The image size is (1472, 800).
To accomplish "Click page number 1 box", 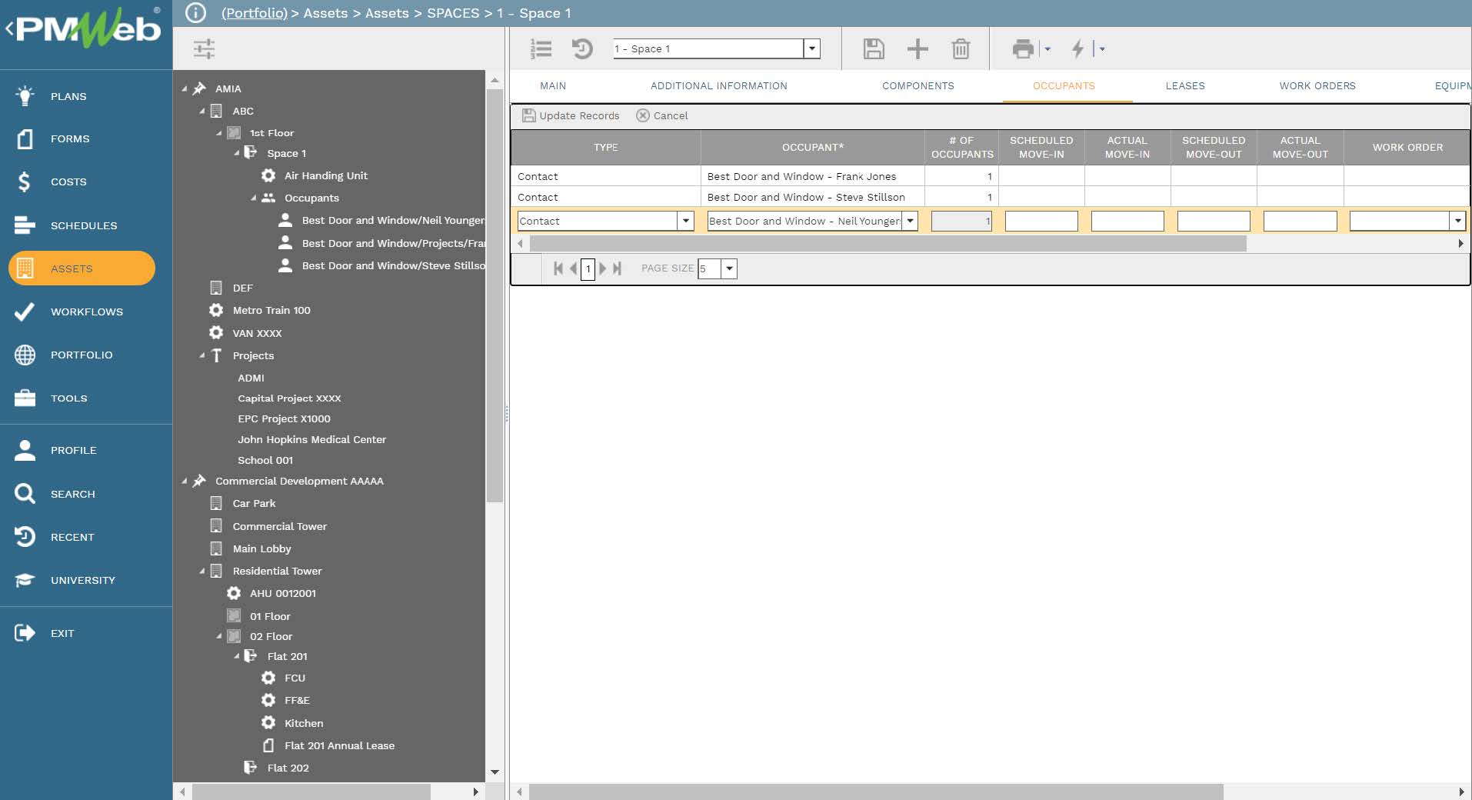I will tap(588, 268).
